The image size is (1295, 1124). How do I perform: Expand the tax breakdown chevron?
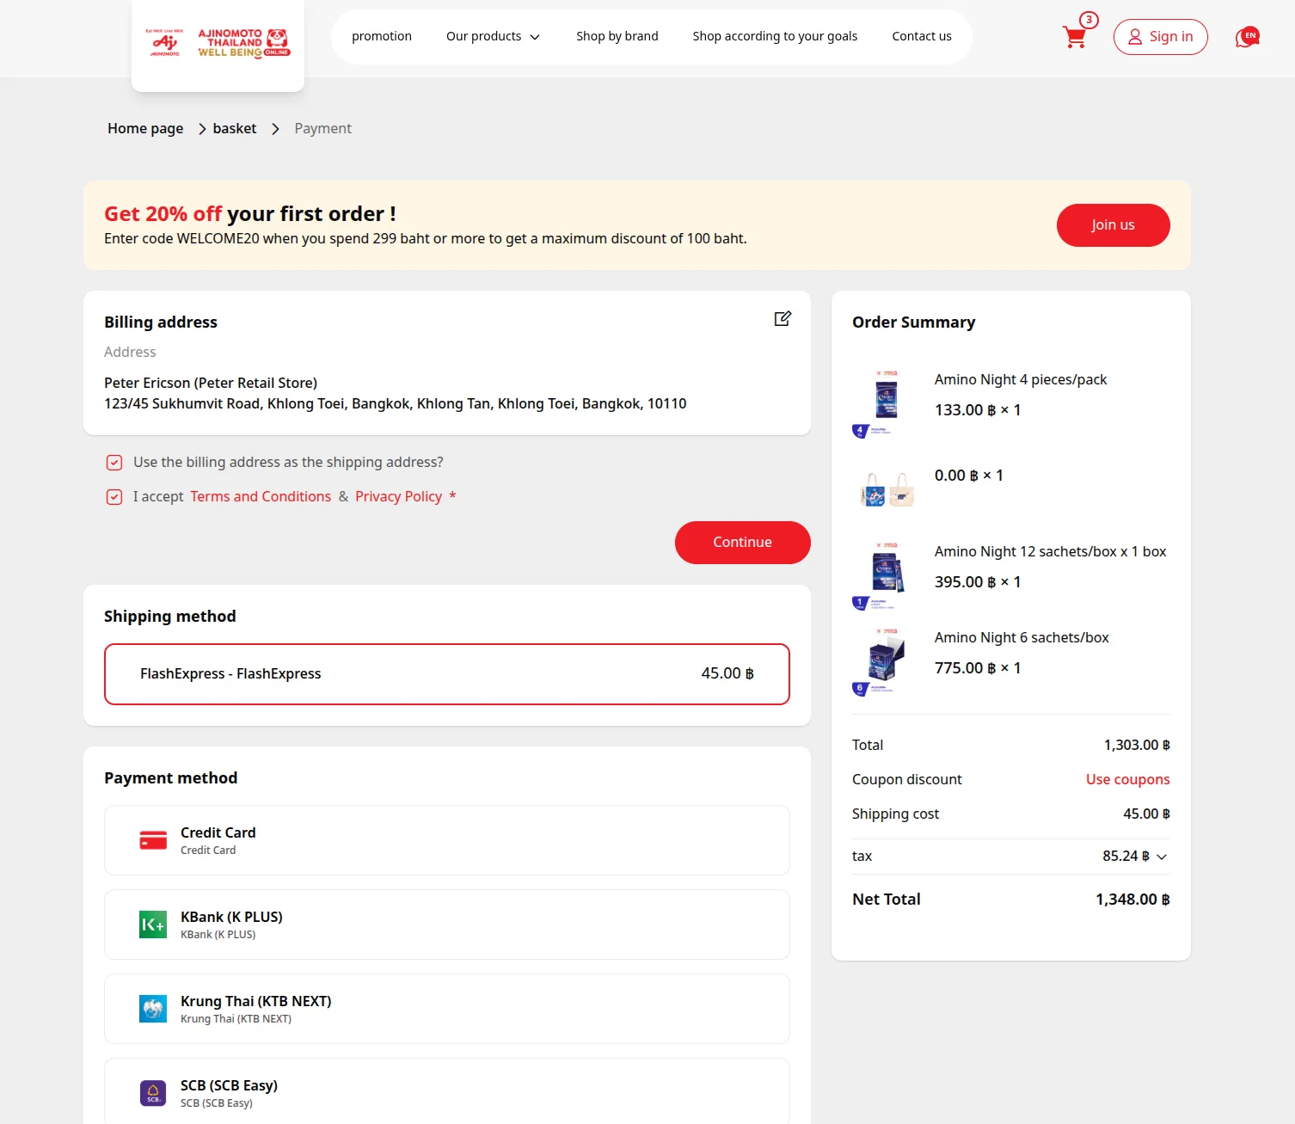click(x=1162, y=857)
